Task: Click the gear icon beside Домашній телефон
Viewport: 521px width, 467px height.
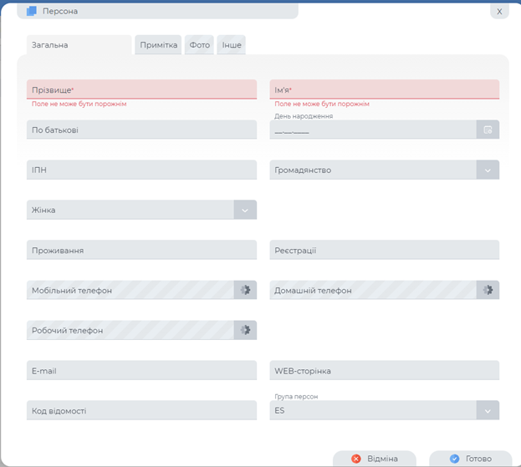Action: [488, 290]
